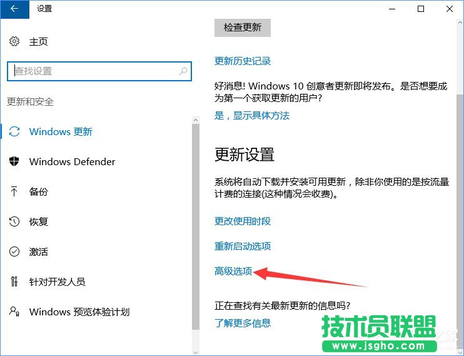Select Windows 更新 in sidebar
This screenshot has height=356, width=464.
61,131
